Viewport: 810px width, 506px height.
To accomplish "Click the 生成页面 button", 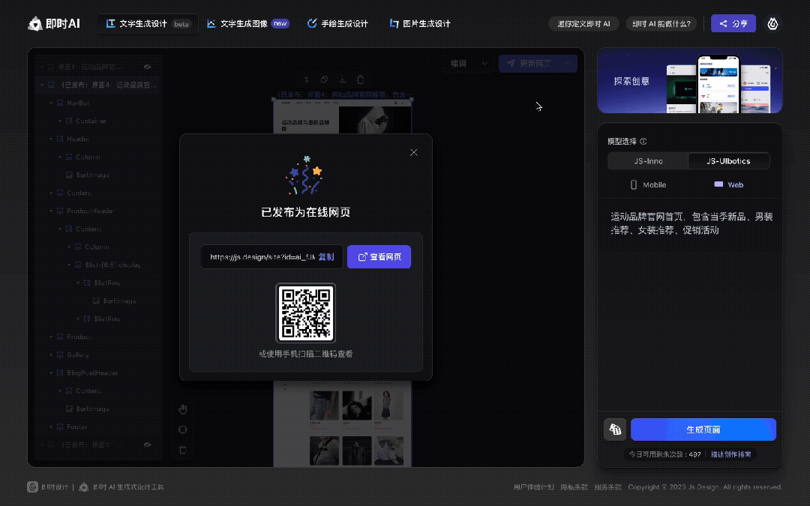I will 703,429.
